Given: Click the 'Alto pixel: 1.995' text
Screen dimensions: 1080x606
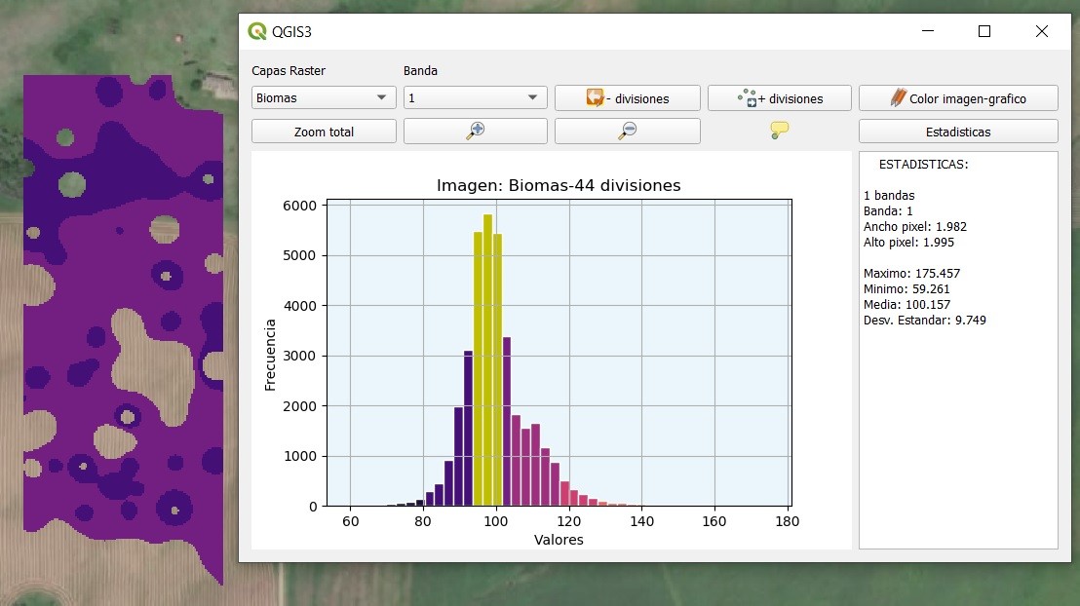Looking at the screenshot, I should pyautogui.click(x=908, y=243).
